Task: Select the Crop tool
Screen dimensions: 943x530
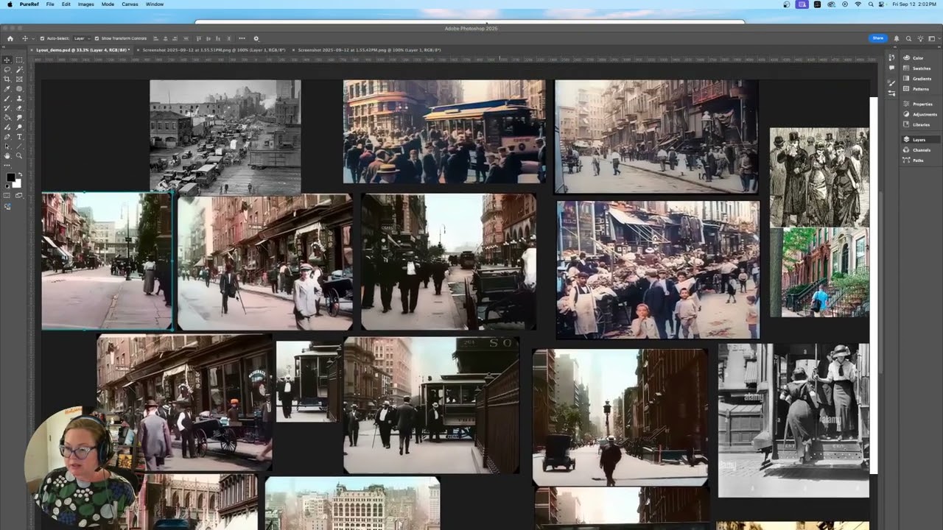Action: (x=7, y=79)
